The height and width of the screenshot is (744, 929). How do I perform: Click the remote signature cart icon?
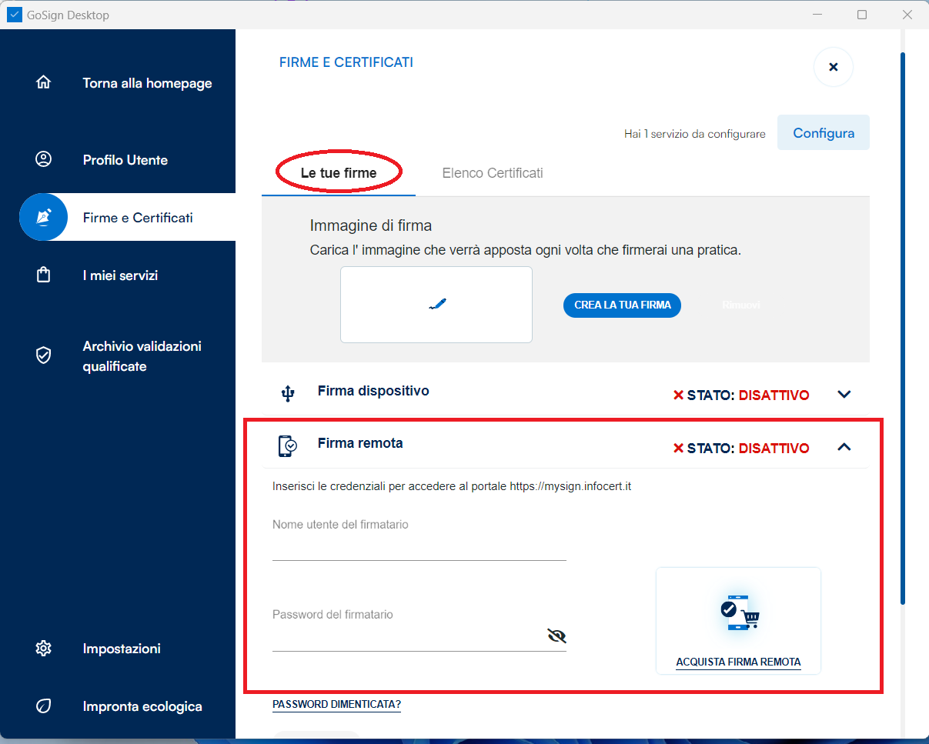click(x=739, y=612)
